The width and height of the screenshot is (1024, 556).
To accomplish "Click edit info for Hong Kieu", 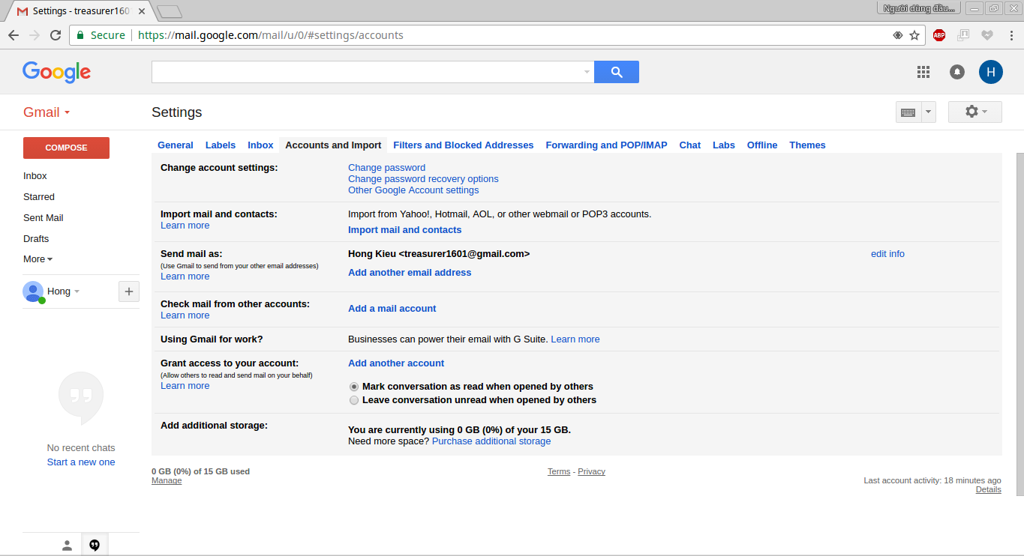I will [887, 254].
